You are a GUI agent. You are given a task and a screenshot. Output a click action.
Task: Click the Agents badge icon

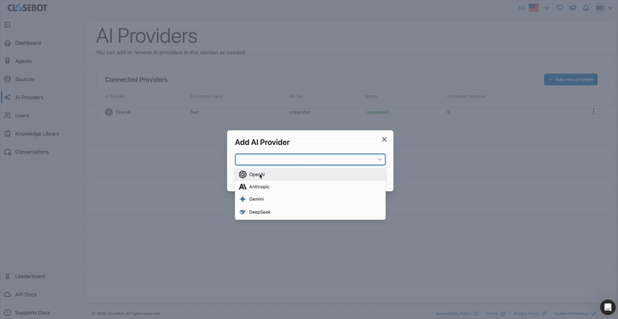click(x=8, y=61)
